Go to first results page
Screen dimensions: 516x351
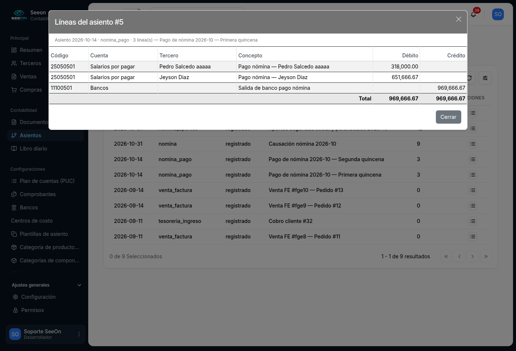tap(446, 256)
